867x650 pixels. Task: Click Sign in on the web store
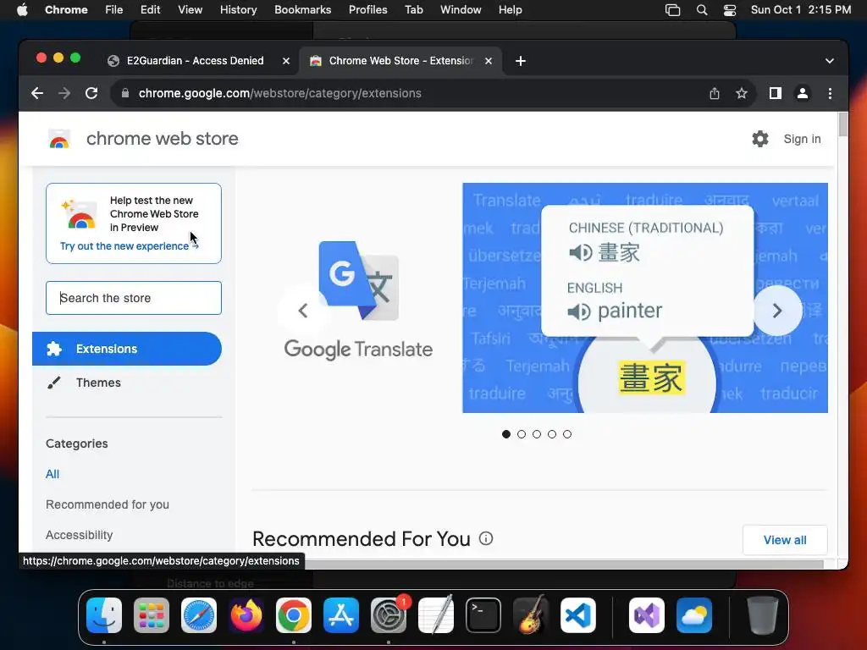tap(802, 139)
